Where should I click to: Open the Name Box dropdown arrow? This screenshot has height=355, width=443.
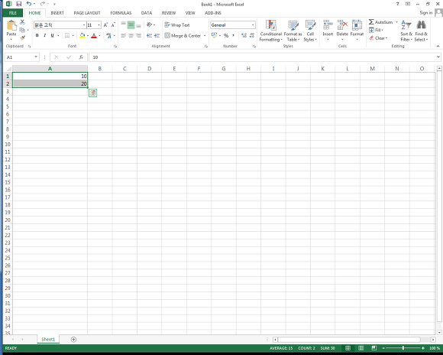click(x=36, y=57)
